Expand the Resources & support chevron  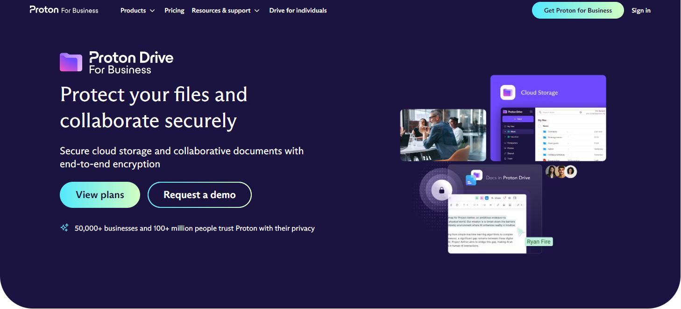[x=257, y=11]
